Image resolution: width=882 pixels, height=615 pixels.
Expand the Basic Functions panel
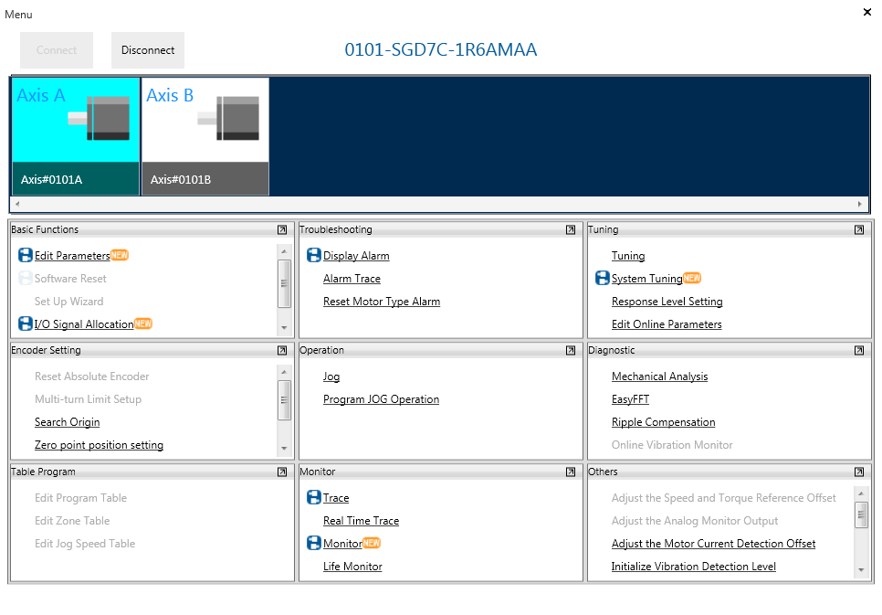point(282,230)
